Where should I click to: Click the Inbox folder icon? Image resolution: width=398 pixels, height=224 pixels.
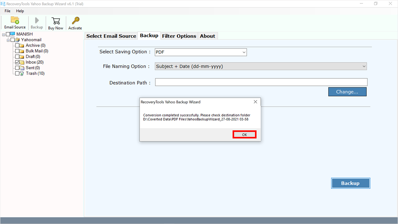(22, 62)
